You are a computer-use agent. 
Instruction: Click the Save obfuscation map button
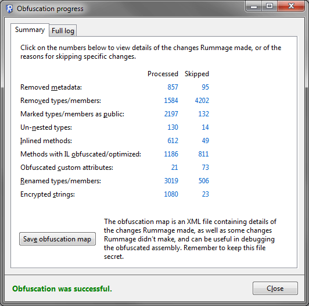click(58, 239)
